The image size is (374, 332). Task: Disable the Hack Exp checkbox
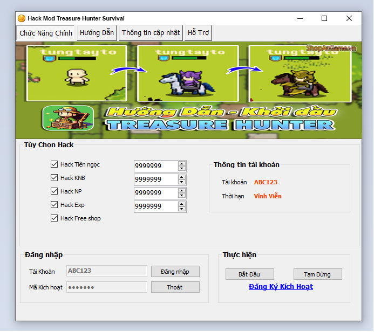(54, 205)
